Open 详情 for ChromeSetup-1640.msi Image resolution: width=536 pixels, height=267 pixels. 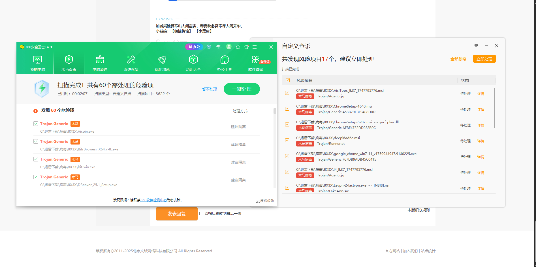(x=481, y=110)
